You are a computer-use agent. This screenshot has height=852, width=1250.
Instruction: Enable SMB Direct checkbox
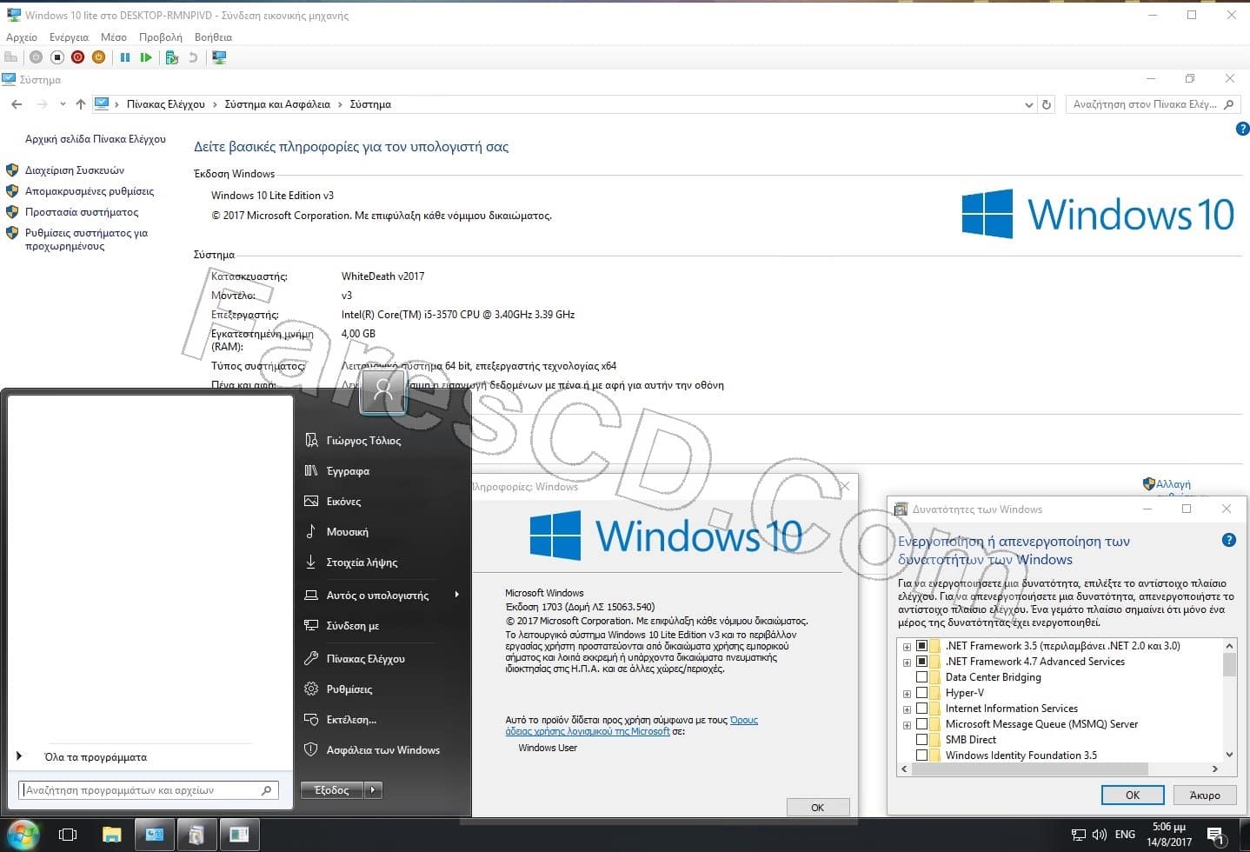point(921,740)
